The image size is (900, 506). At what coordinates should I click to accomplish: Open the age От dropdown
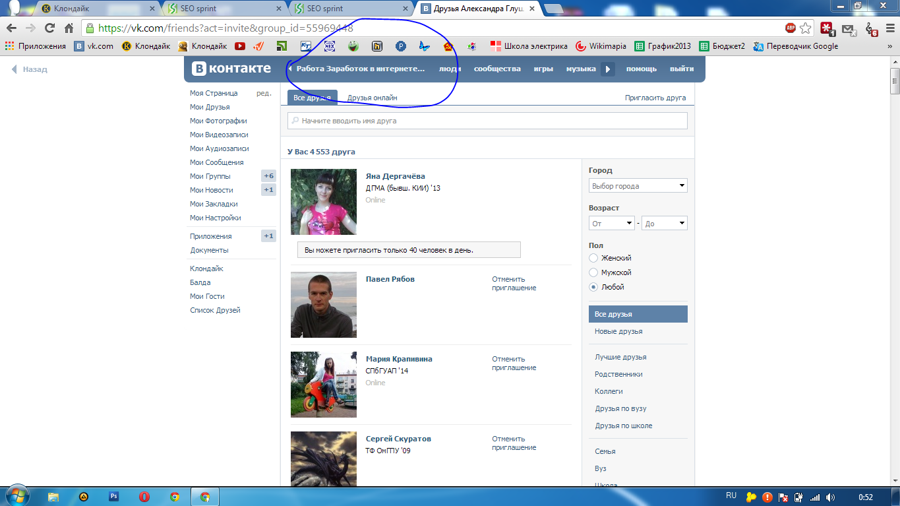[612, 224]
